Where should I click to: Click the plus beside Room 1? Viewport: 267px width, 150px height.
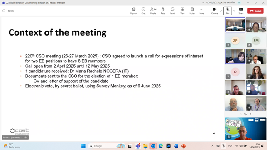26,138
